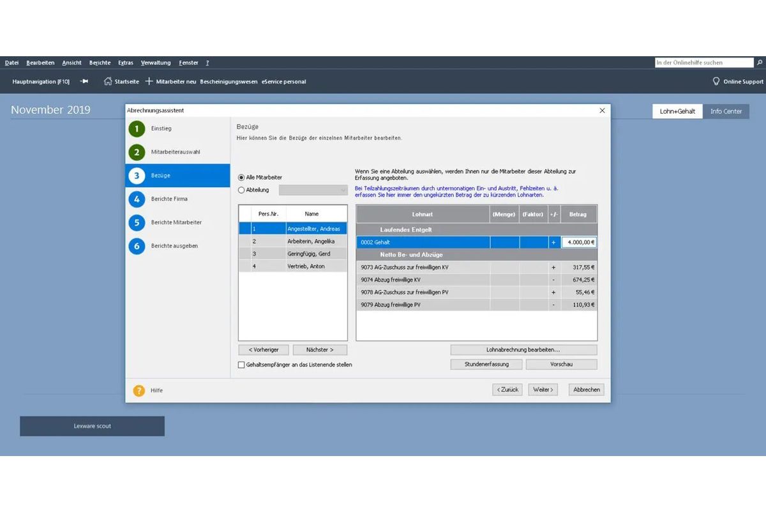The height and width of the screenshot is (511, 766).
Task: Select step 4 circle Berichte Firma
Action: tap(137, 199)
